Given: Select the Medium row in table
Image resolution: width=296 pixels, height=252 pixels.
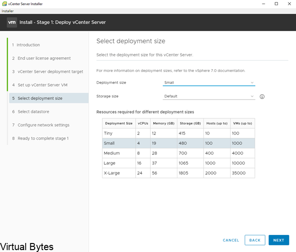Looking at the screenshot, I should [178, 153].
